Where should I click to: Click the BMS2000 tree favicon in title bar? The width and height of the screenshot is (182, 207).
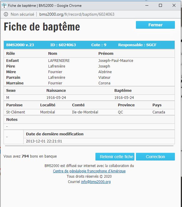(x=4, y=5)
